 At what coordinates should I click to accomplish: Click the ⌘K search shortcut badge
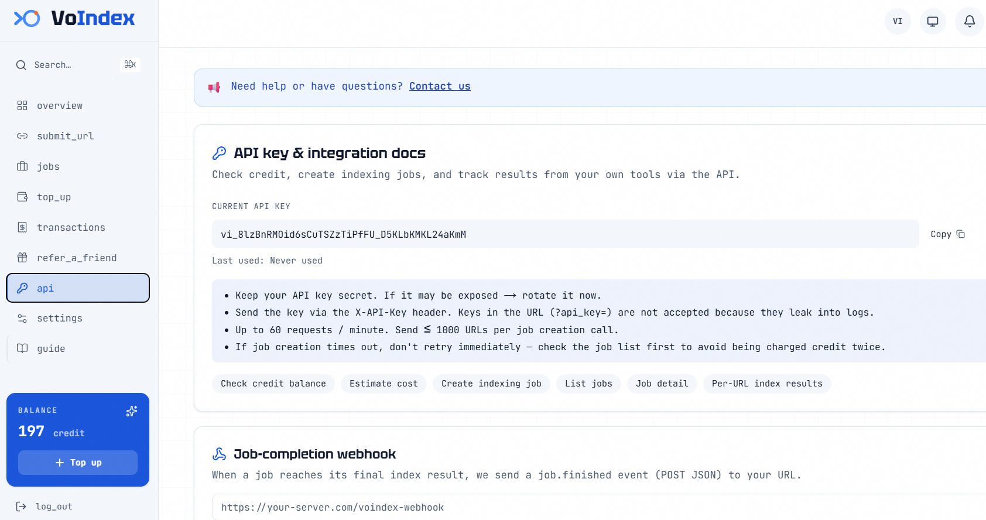coord(130,64)
